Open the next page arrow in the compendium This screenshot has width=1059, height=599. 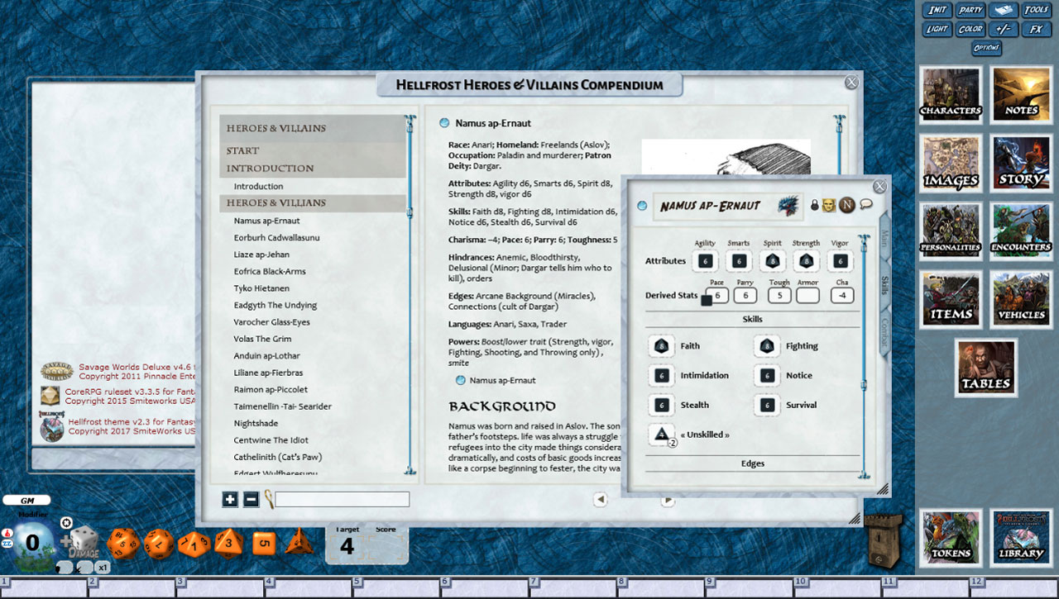(668, 500)
